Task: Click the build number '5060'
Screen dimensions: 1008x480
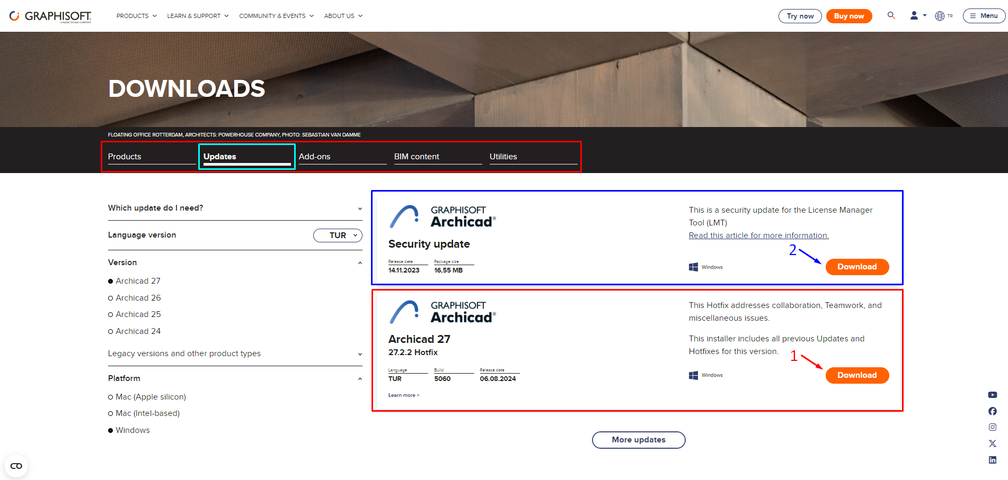Action: pos(443,379)
